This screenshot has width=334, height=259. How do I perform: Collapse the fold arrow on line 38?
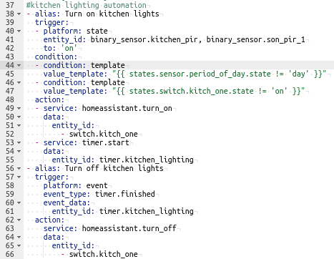(x=19, y=14)
